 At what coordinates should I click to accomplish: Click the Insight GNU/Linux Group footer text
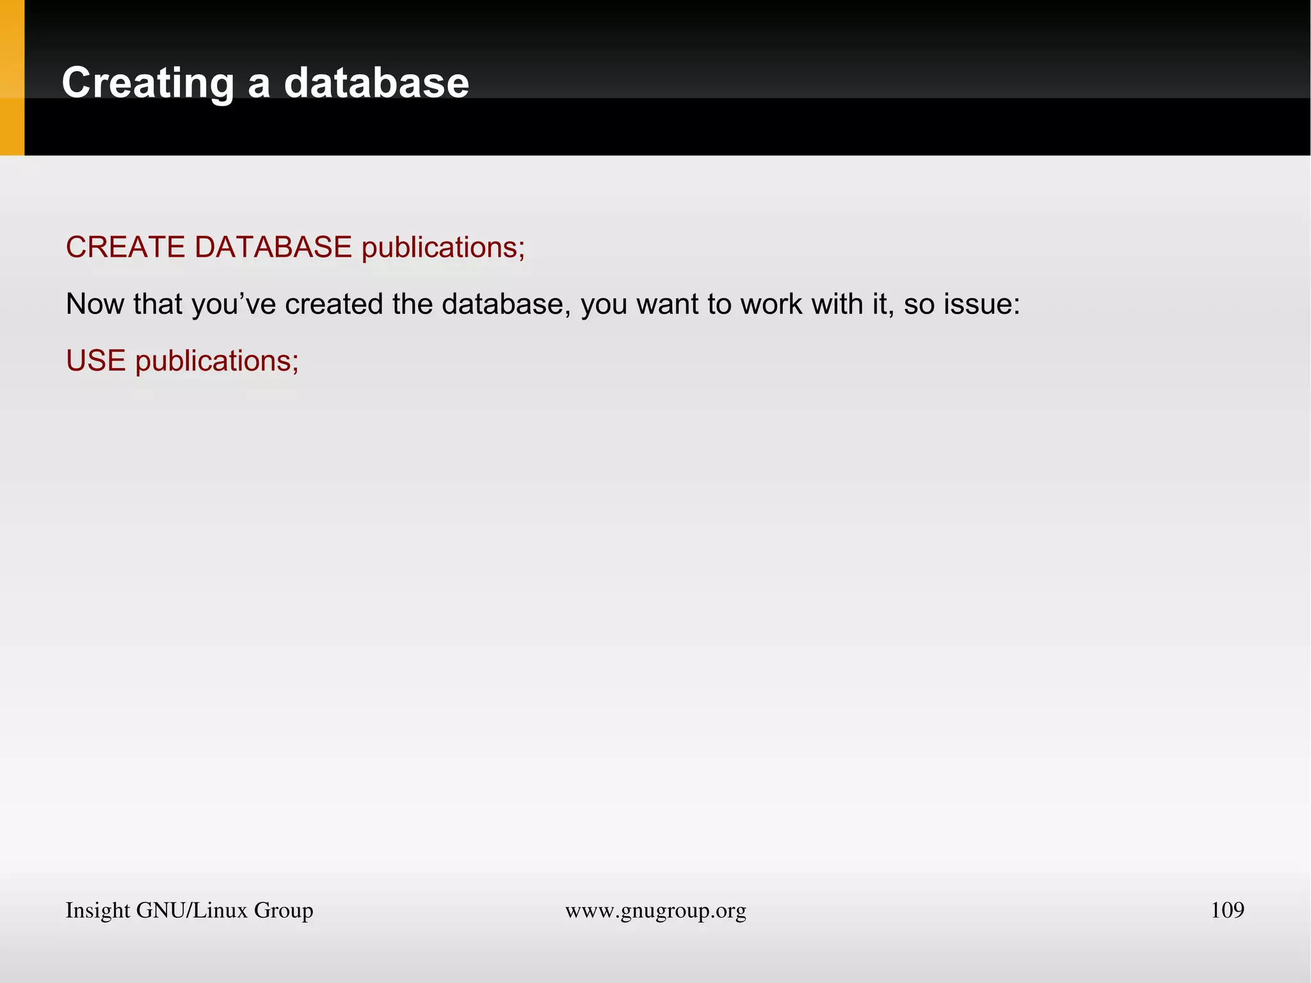(x=189, y=910)
